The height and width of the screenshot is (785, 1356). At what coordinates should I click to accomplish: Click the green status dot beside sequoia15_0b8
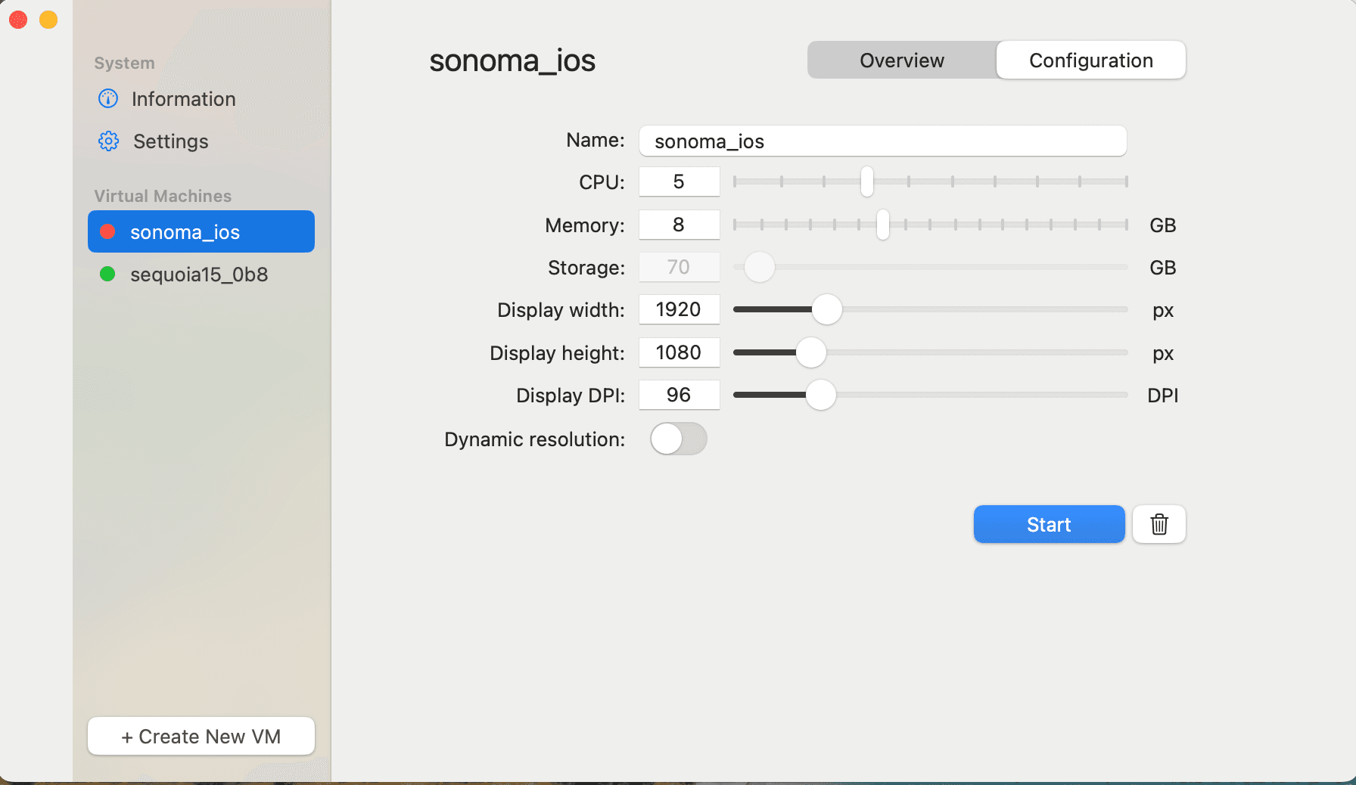point(107,275)
